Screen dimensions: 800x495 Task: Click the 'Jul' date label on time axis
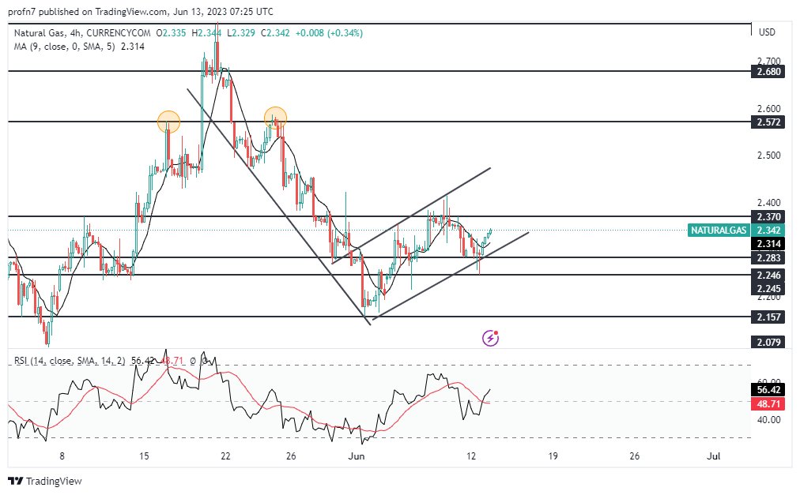pos(714,456)
